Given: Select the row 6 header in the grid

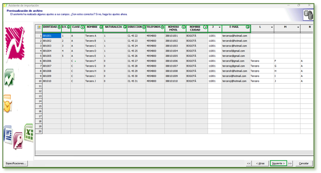Looking at the screenshot, I should (x=39, y=61).
